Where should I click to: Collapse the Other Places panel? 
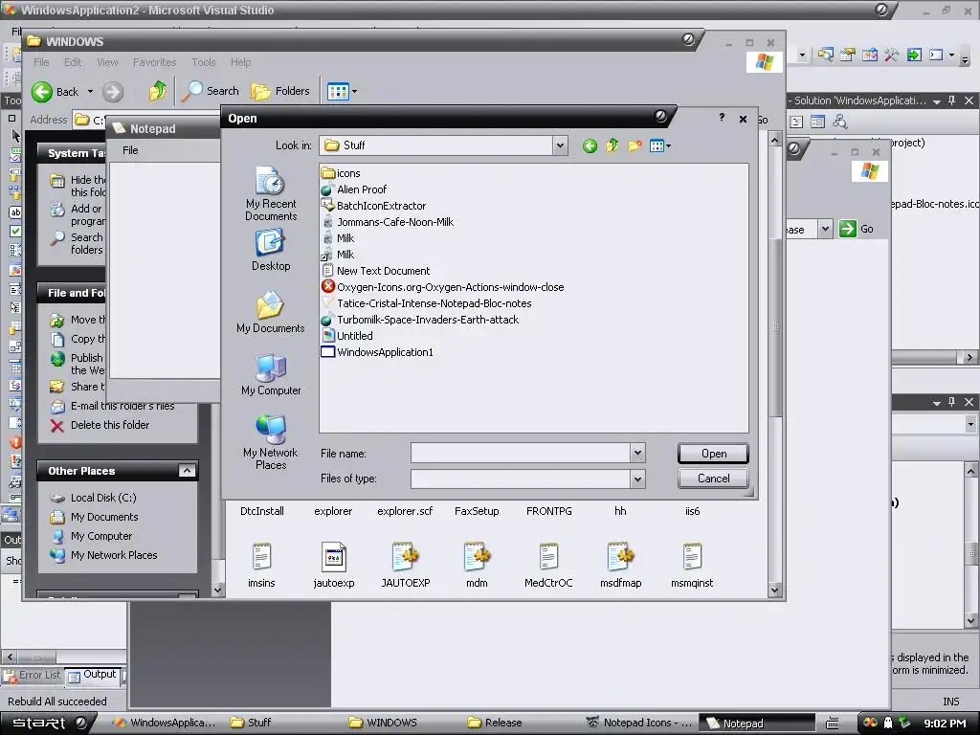coord(187,471)
